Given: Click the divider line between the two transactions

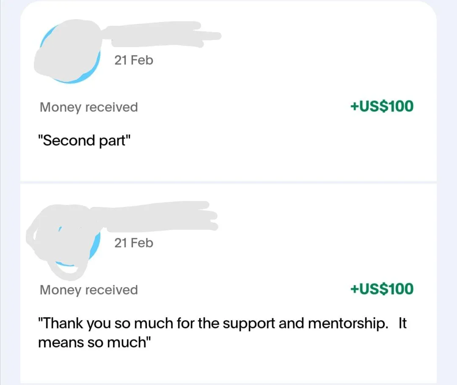Looking at the screenshot, I should 228,182.
